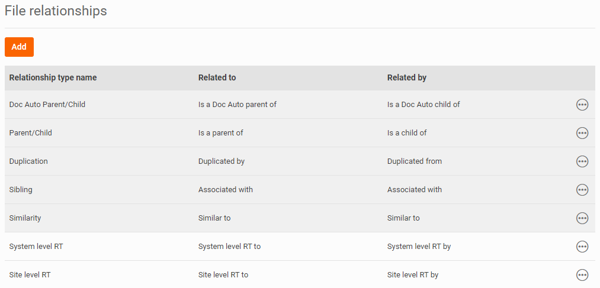This screenshot has width=600, height=288.
Task: Click the orange Add button
Action: point(19,47)
